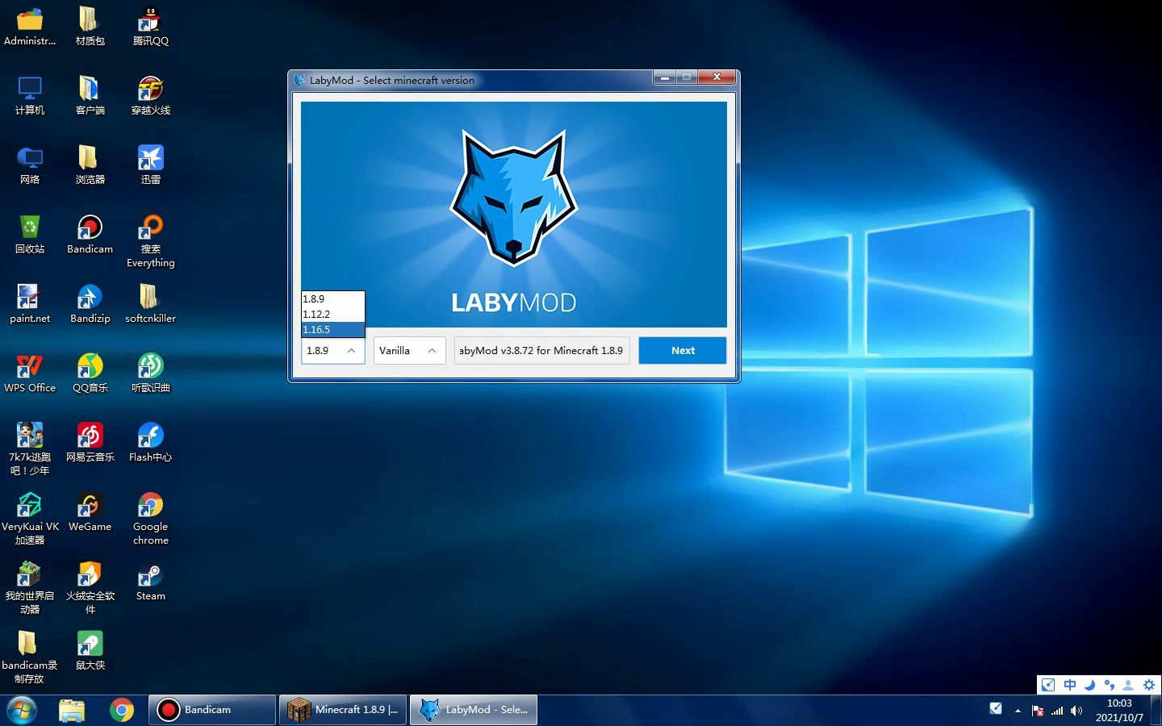Launch Chrome from the taskbar pin
Viewport: 1162px width, 726px height.
coord(122,710)
